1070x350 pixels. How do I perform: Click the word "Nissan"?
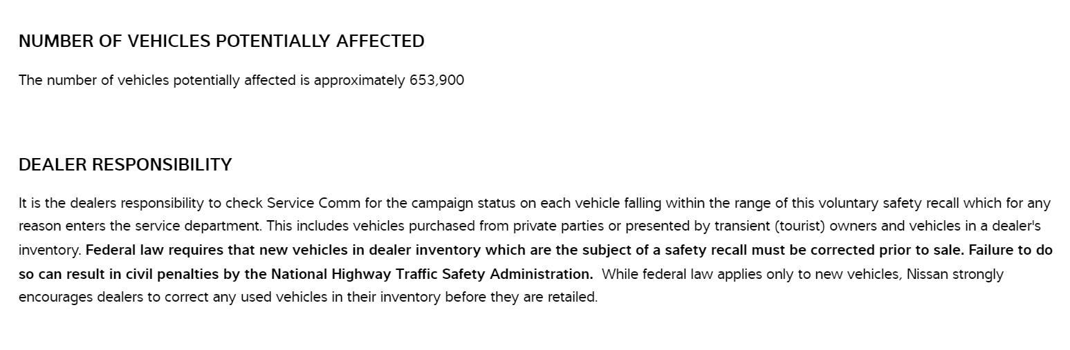click(928, 274)
